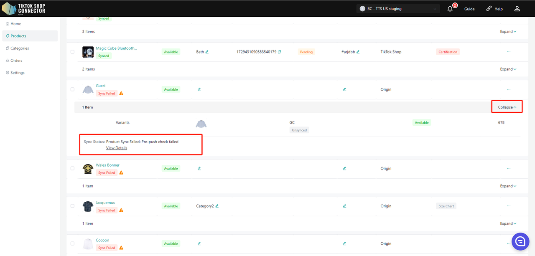Click the Jacquemus shirt thumbnail

click(x=88, y=206)
